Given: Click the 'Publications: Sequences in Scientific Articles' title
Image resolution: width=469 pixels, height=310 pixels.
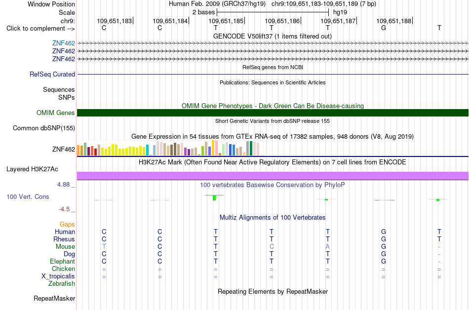Looking at the screenshot, I should click(x=273, y=82).
